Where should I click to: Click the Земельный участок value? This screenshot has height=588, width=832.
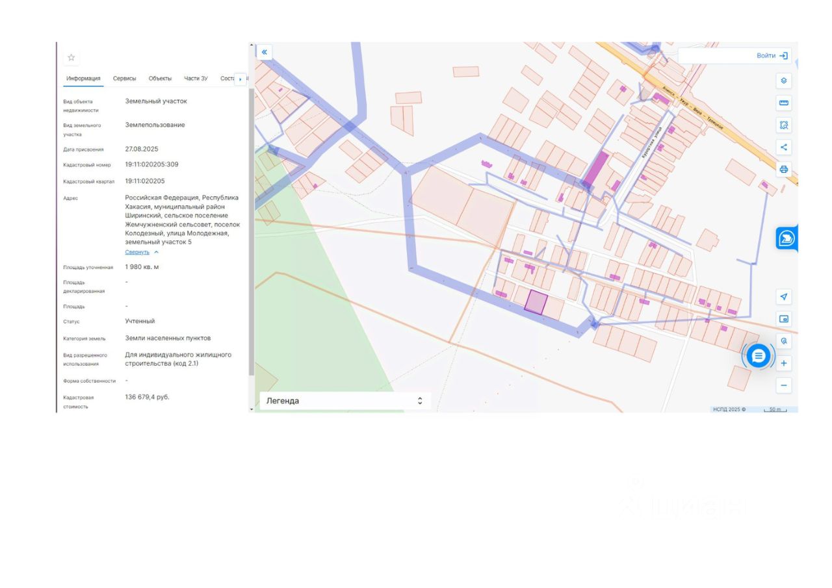coord(156,101)
